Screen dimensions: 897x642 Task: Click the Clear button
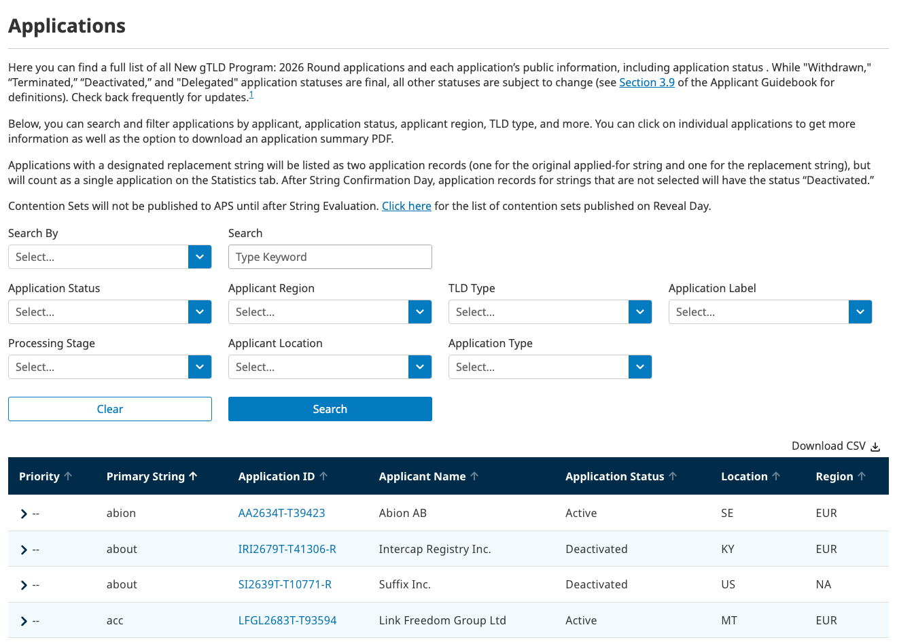point(110,409)
